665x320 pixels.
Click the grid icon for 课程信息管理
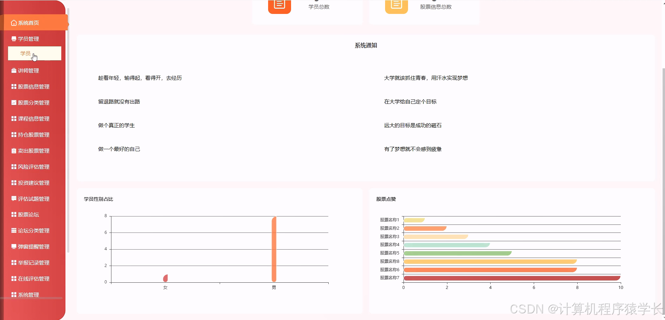click(14, 119)
